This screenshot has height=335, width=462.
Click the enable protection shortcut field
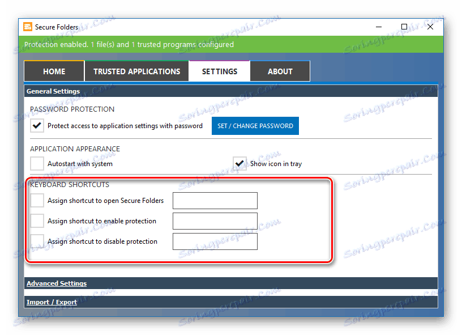[215, 221]
